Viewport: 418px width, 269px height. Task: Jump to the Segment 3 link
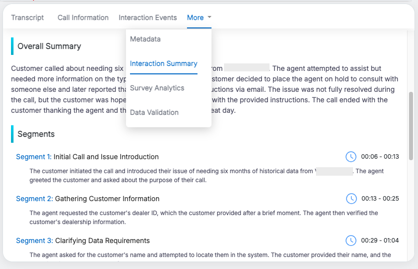pos(34,241)
